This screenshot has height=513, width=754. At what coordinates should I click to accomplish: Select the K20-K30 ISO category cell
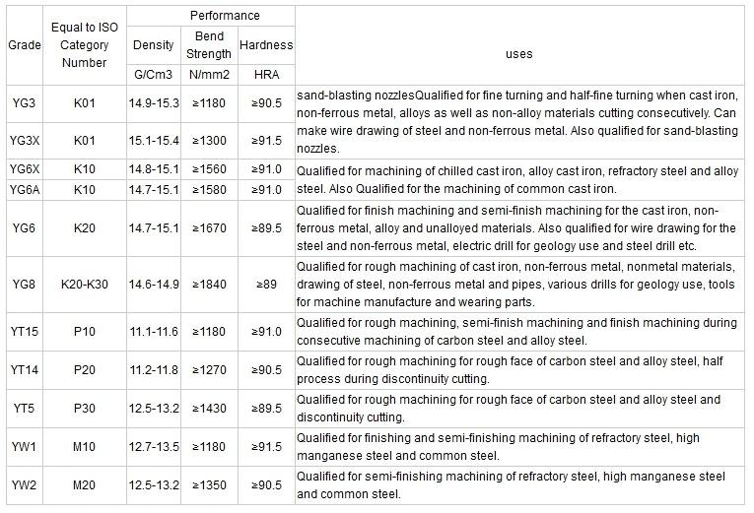[84, 285]
